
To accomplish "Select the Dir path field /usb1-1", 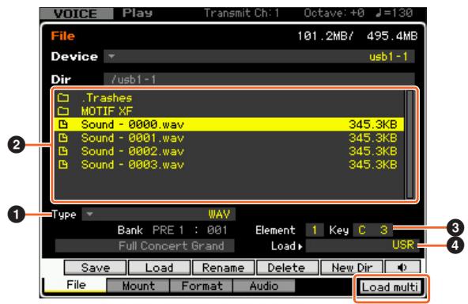I will tap(259, 79).
